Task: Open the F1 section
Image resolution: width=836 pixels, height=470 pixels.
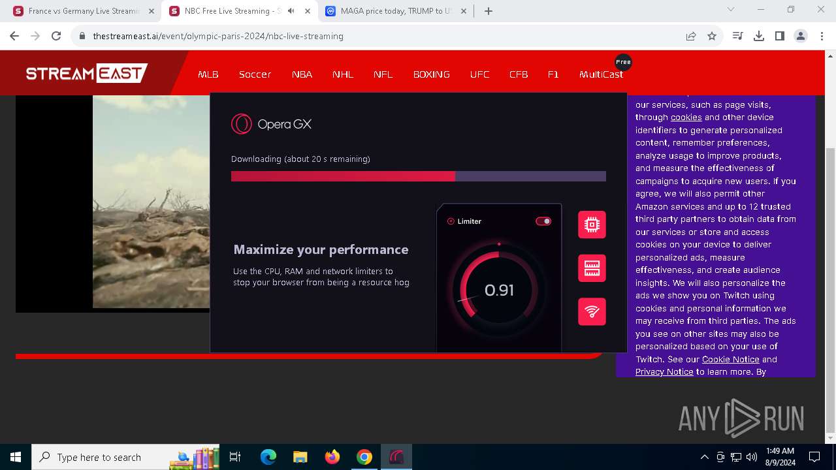Action: point(553,74)
